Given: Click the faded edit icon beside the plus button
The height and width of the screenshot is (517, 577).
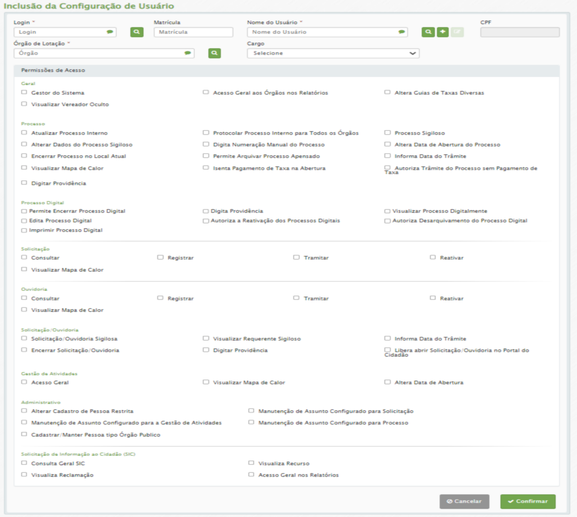Looking at the screenshot, I should pos(457,32).
